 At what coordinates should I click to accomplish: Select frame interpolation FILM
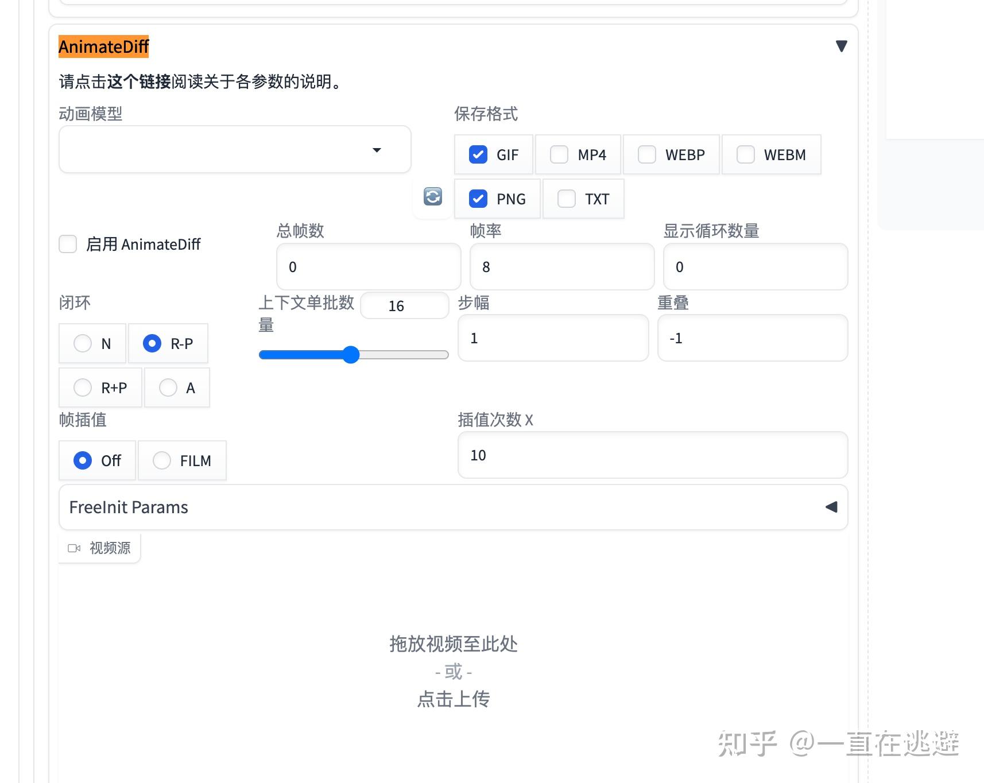(162, 460)
